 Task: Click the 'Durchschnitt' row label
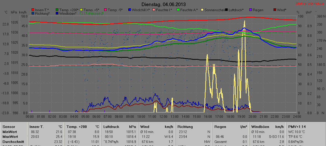click(13, 142)
